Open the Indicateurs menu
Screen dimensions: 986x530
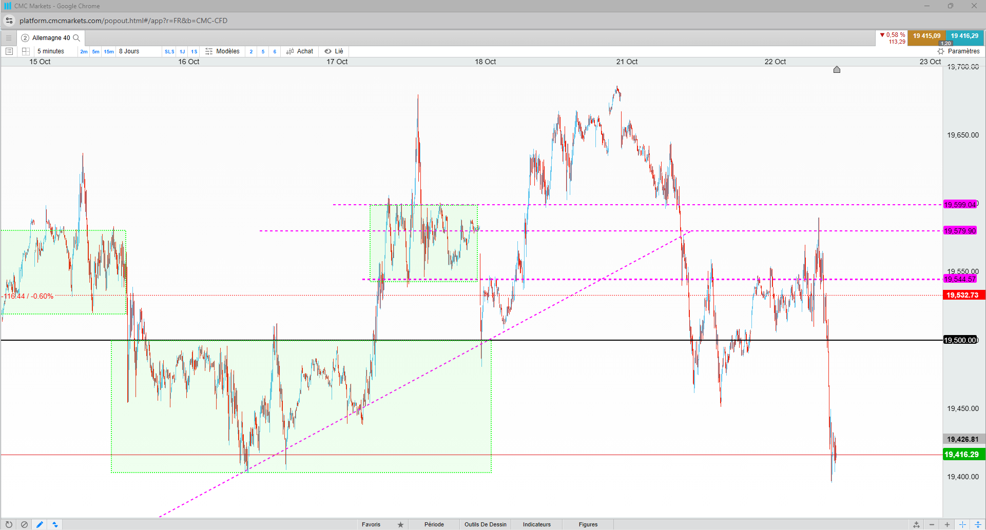pos(537,524)
